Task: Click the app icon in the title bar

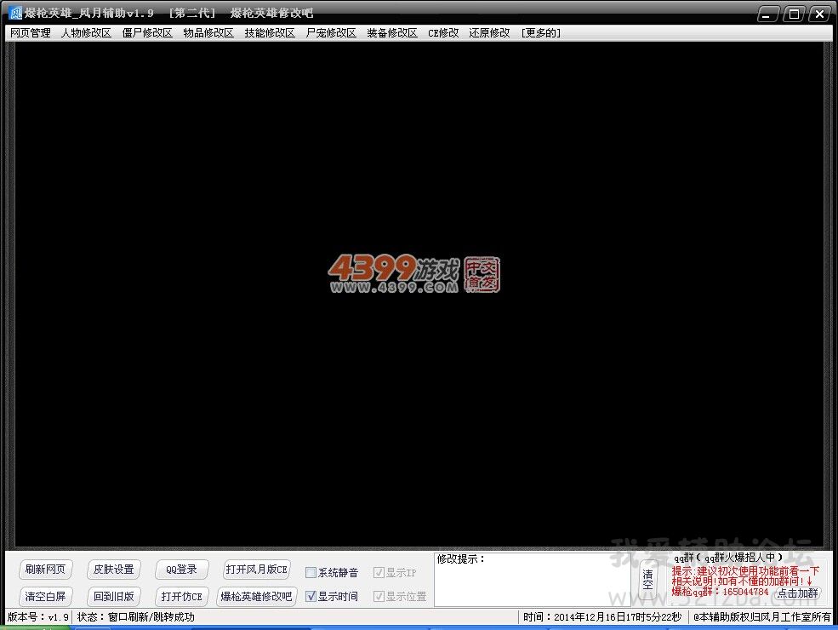Action: [15, 13]
